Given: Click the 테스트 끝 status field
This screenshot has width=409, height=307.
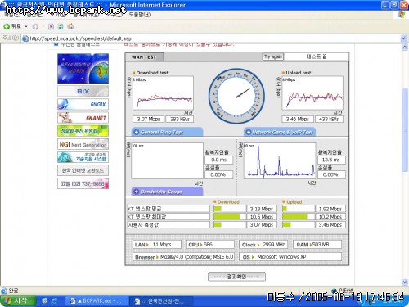Looking at the screenshot, I should 317,56.
